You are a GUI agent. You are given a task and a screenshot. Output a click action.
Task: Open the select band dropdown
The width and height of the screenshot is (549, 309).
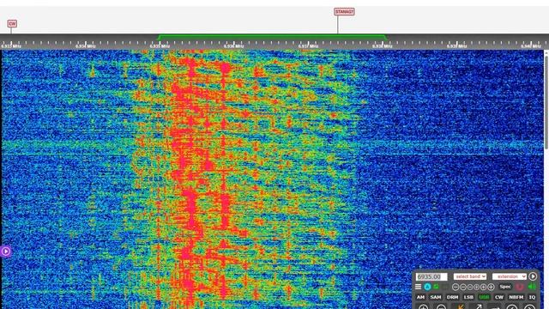coord(470,276)
